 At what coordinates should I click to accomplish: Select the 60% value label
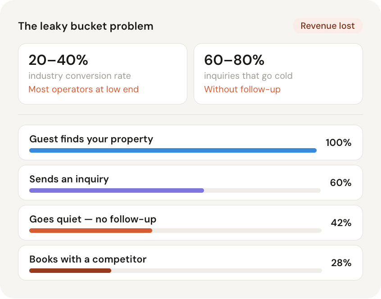pos(340,183)
